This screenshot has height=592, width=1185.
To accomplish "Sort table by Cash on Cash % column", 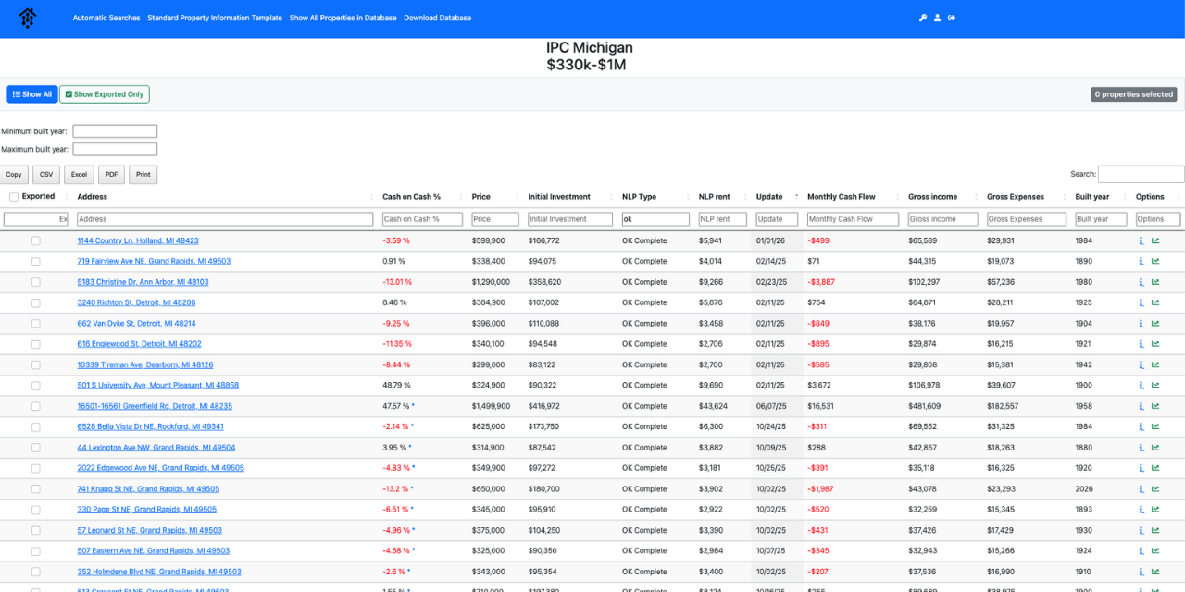I will click(x=412, y=197).
